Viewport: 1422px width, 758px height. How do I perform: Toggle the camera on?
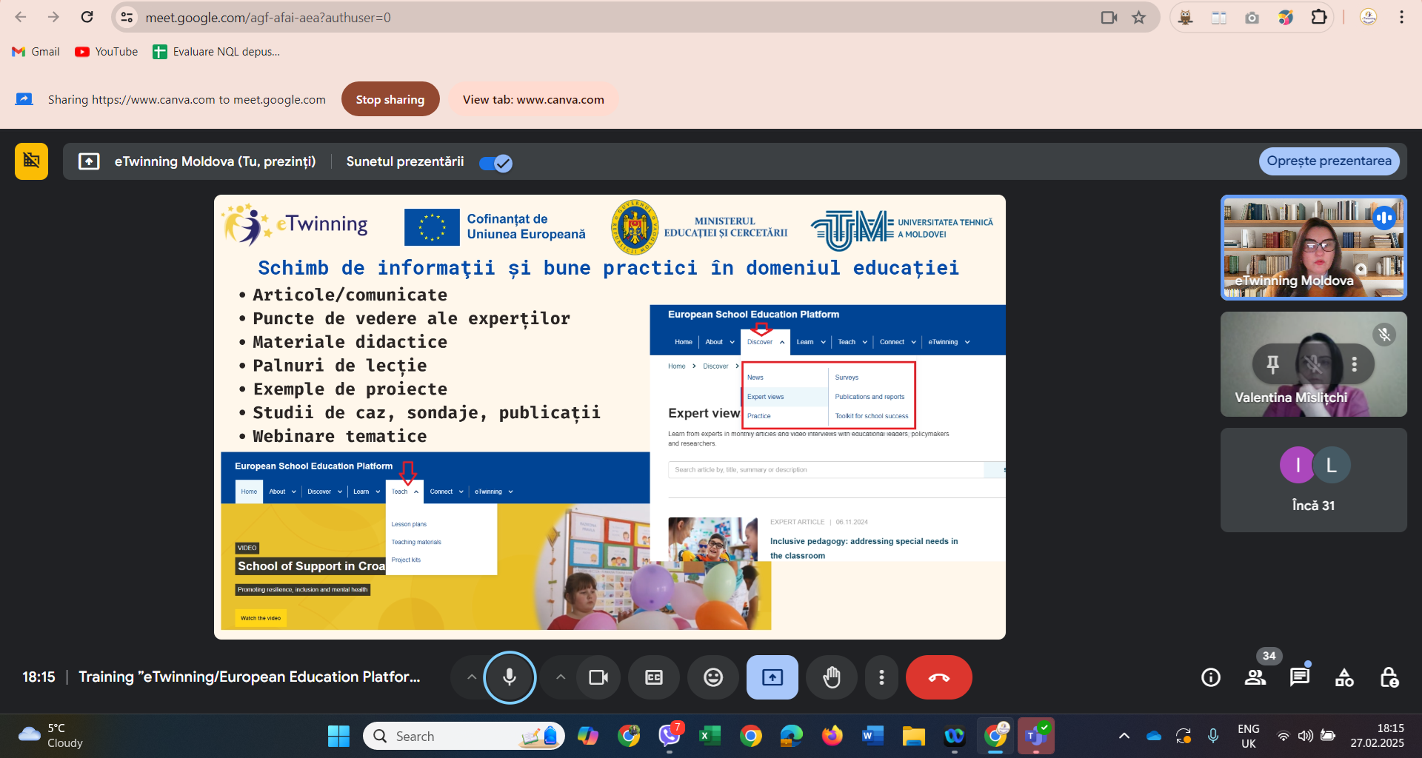click(598, 677)
